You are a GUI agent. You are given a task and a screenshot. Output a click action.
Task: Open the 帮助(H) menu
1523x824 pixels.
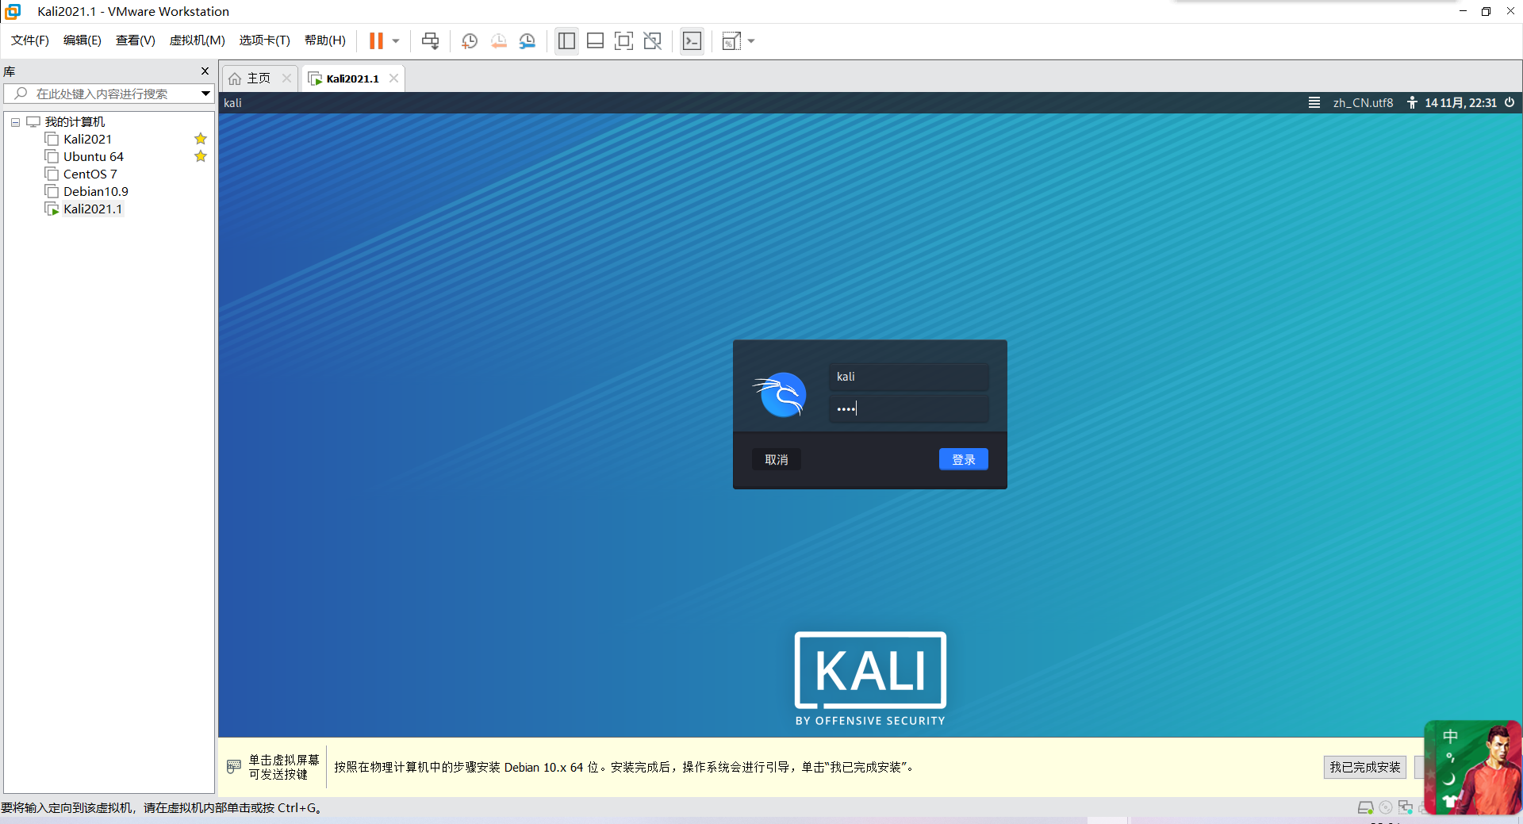point(325,40)
